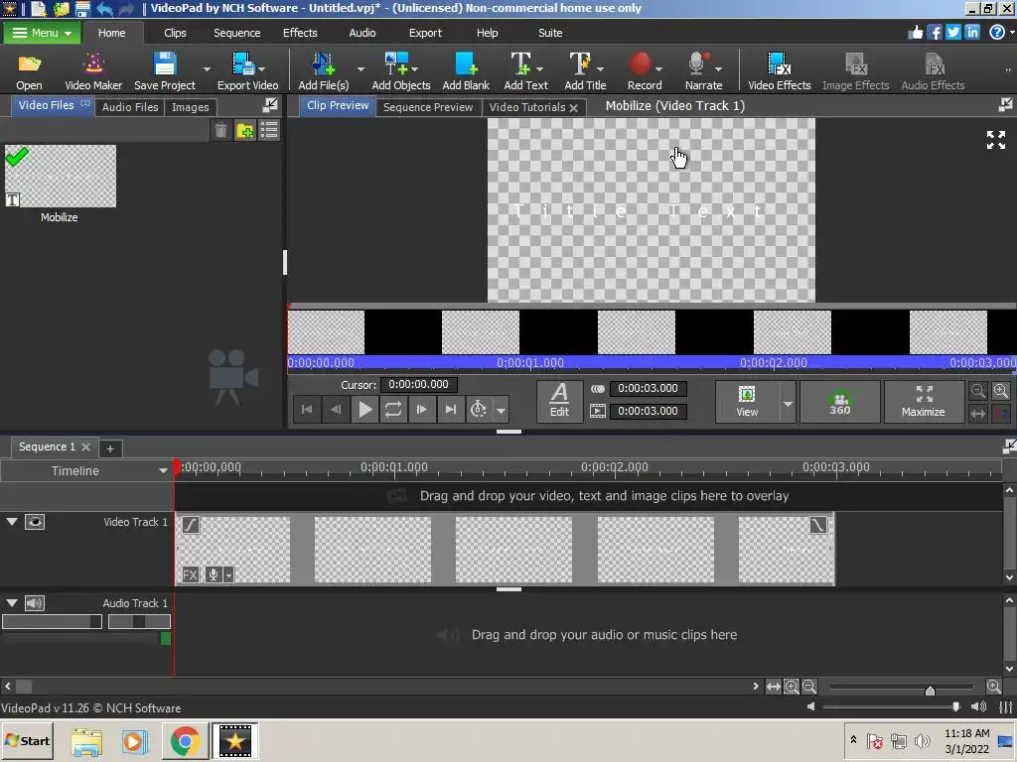This screenshot has width=1017, height=762.
Task: Open Chrome from the taskbar
Action: pyautogui.click(x=185, y=740)
